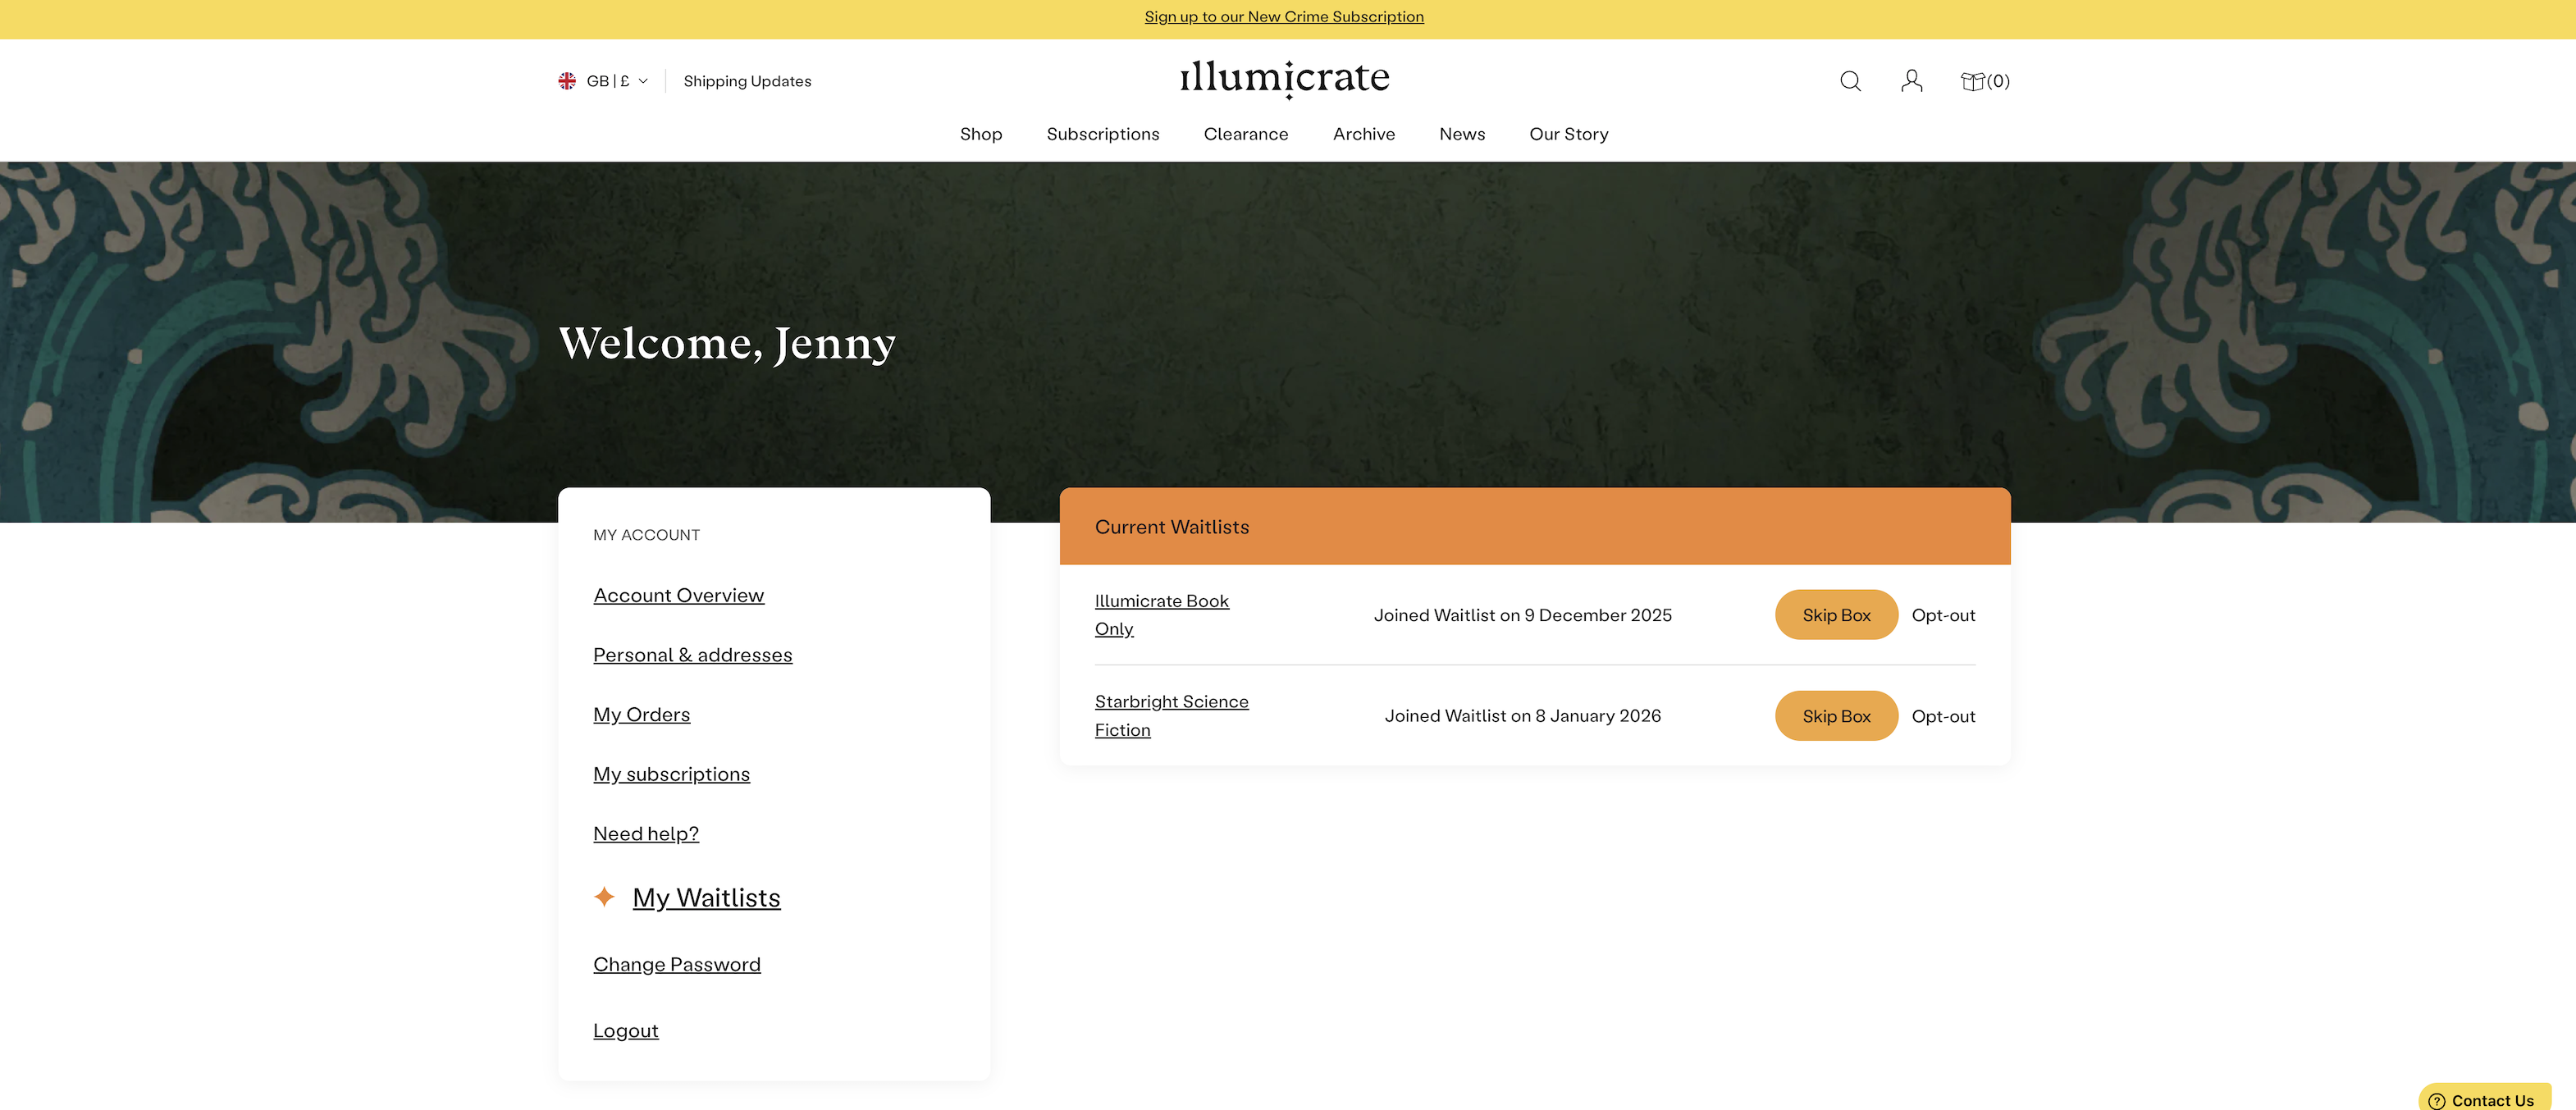Click the Contact Us help icon
The height and width of the screenshot is (1110, 2576).
click(2437, 1100)
